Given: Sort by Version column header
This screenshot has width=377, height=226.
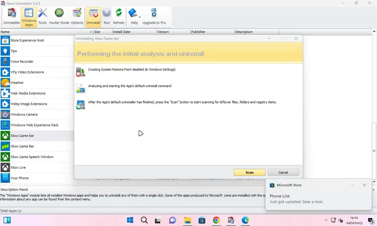Looking at the screenshot, I should click(x=173, y=32).
